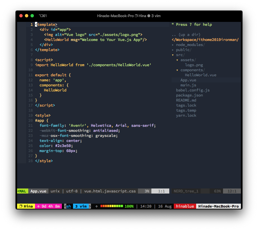Collapse the assets folder arrow

[177, 60]
